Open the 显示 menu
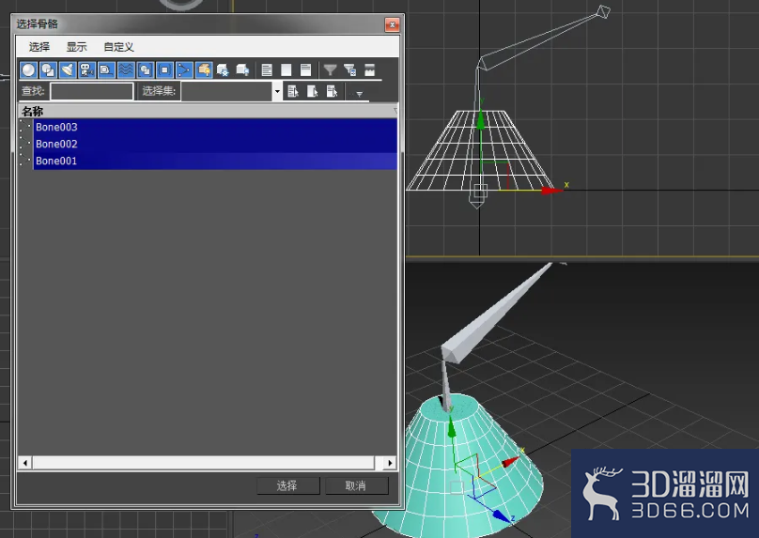759x538 pixels. [76, 46]
